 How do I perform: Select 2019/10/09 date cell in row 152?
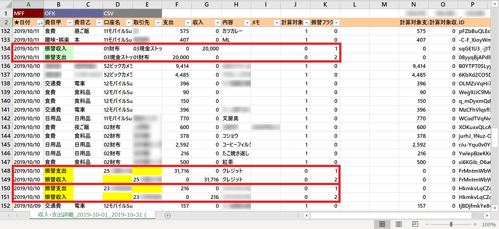click(x=28, y=206)
